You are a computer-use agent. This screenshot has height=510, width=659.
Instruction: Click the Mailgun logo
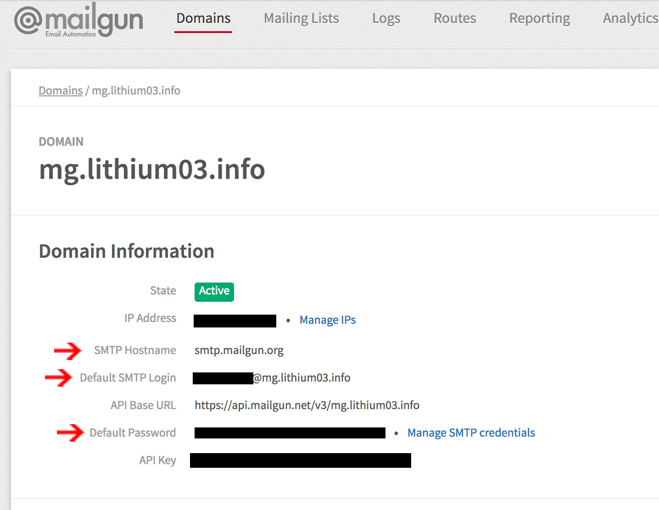coord(79,20)
